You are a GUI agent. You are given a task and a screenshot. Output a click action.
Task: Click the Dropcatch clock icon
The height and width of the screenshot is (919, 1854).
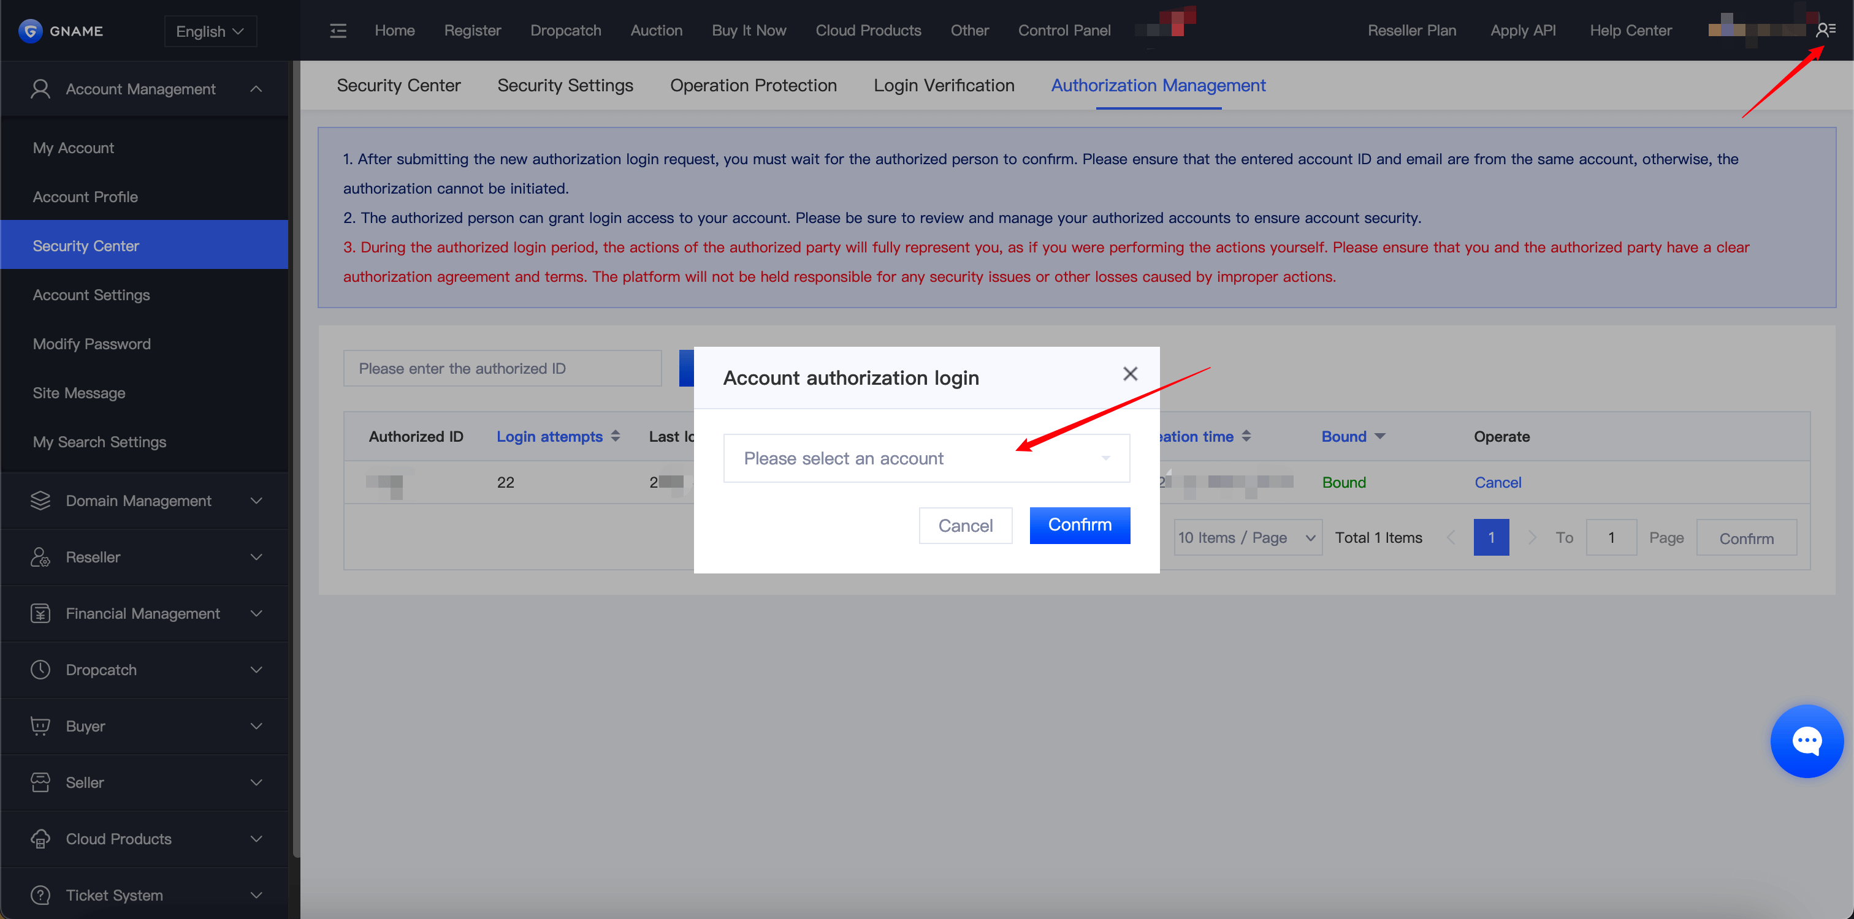coord(40,670)
